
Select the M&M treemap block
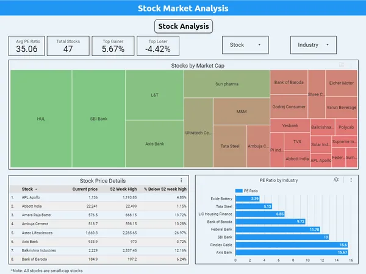pyautogui.click(x=242, y=111)
